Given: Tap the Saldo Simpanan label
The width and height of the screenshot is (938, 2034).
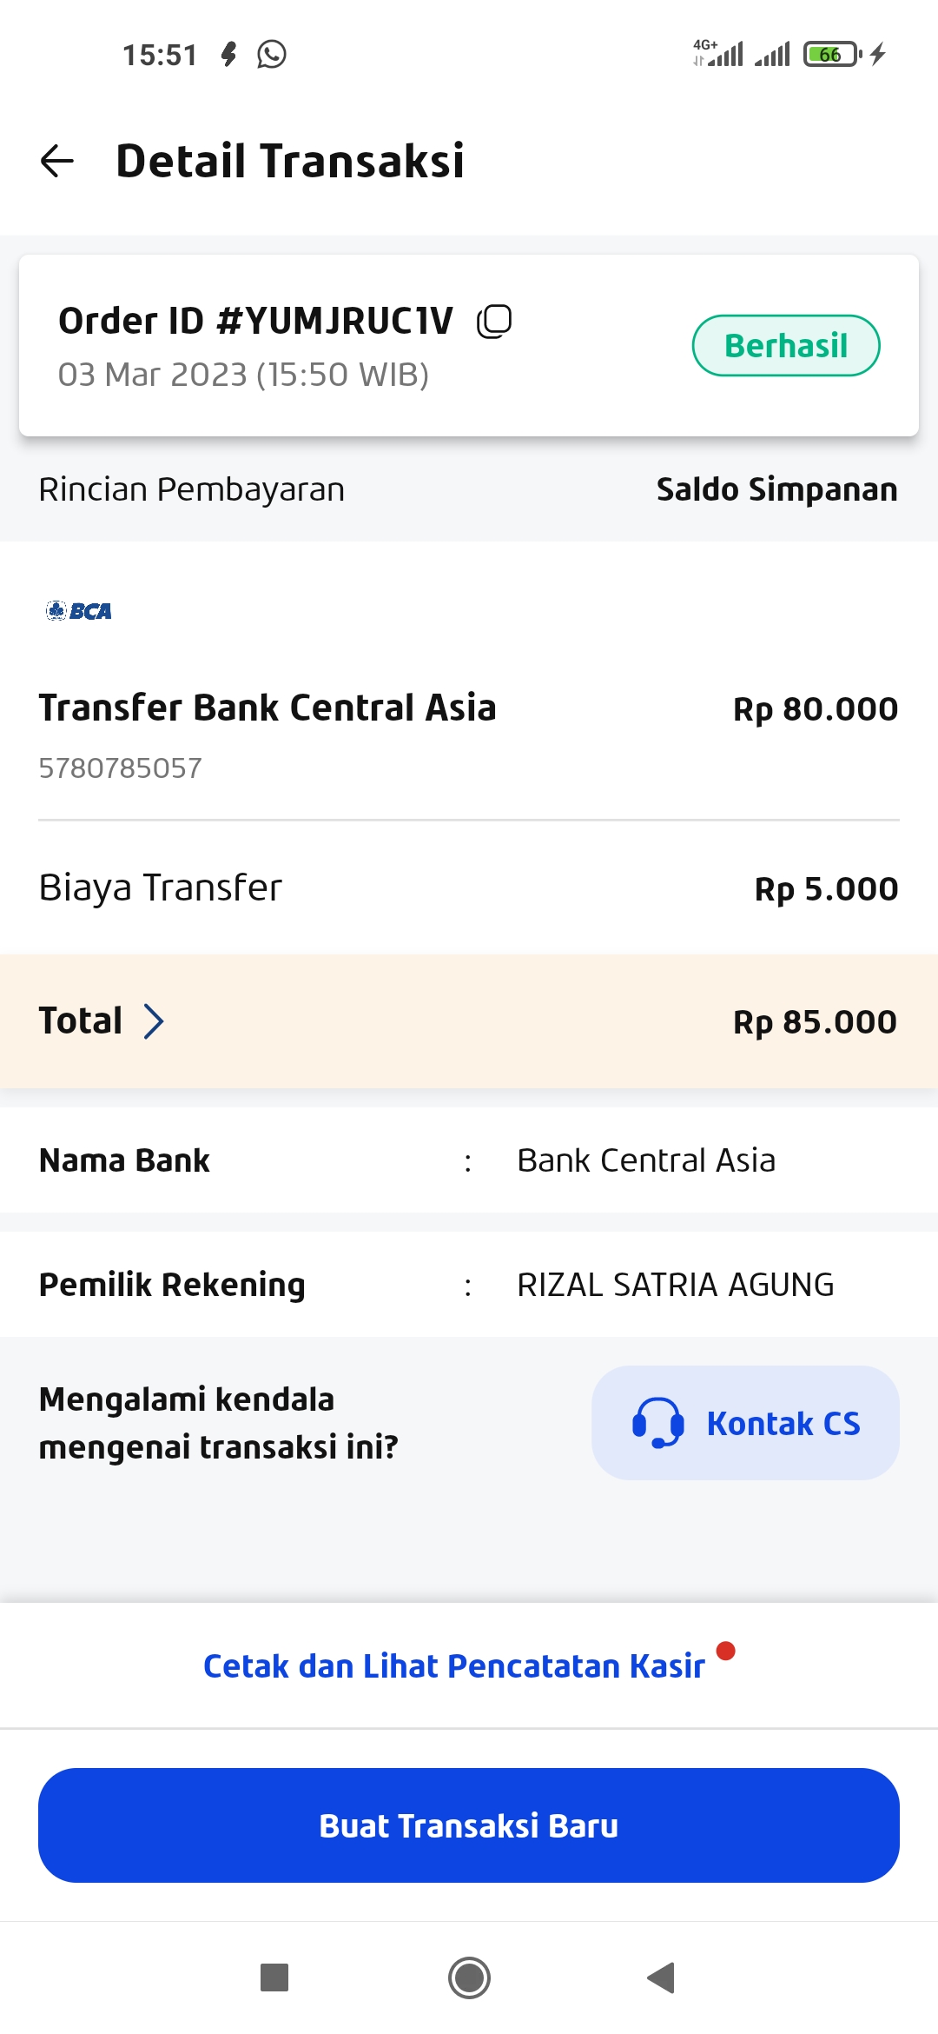Looking at the screenshot, I should [776, 489].
